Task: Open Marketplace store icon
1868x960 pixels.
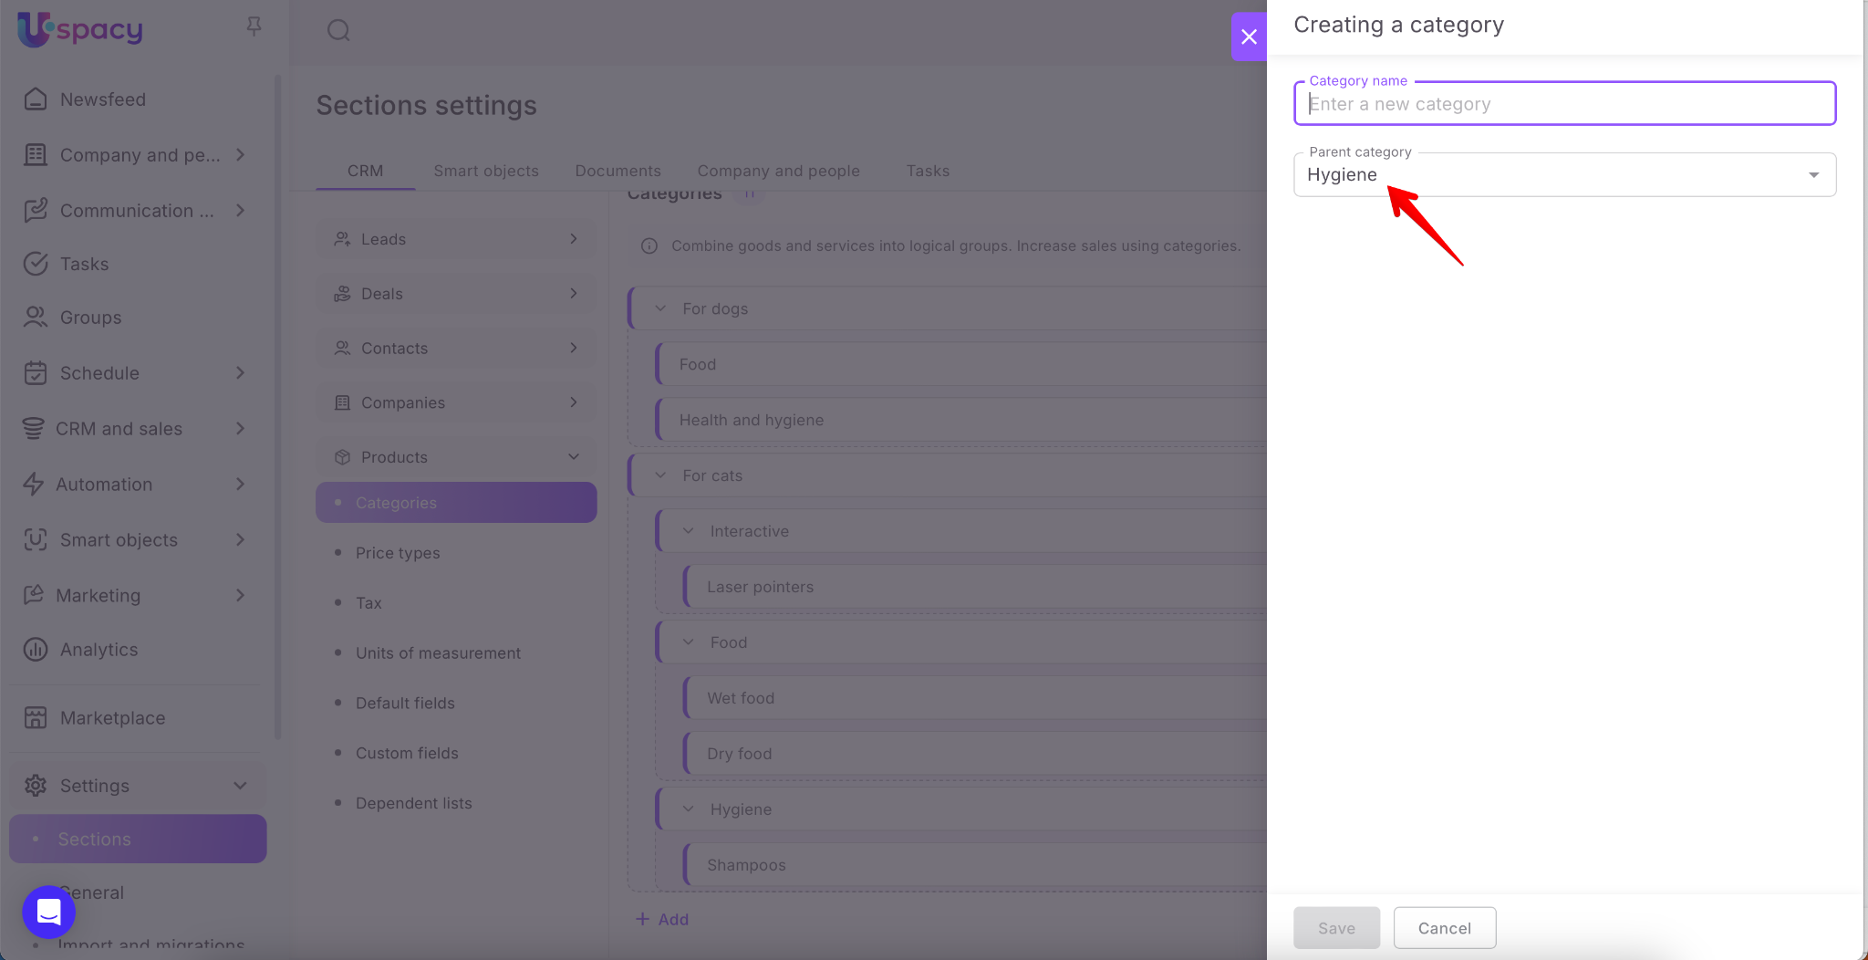Action: click(x=36, y=718)
